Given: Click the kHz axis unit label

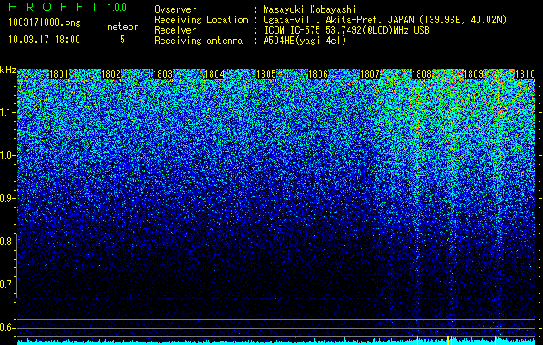Looking at the screenshot, I should pyautogui.click(x=8, y=70).
